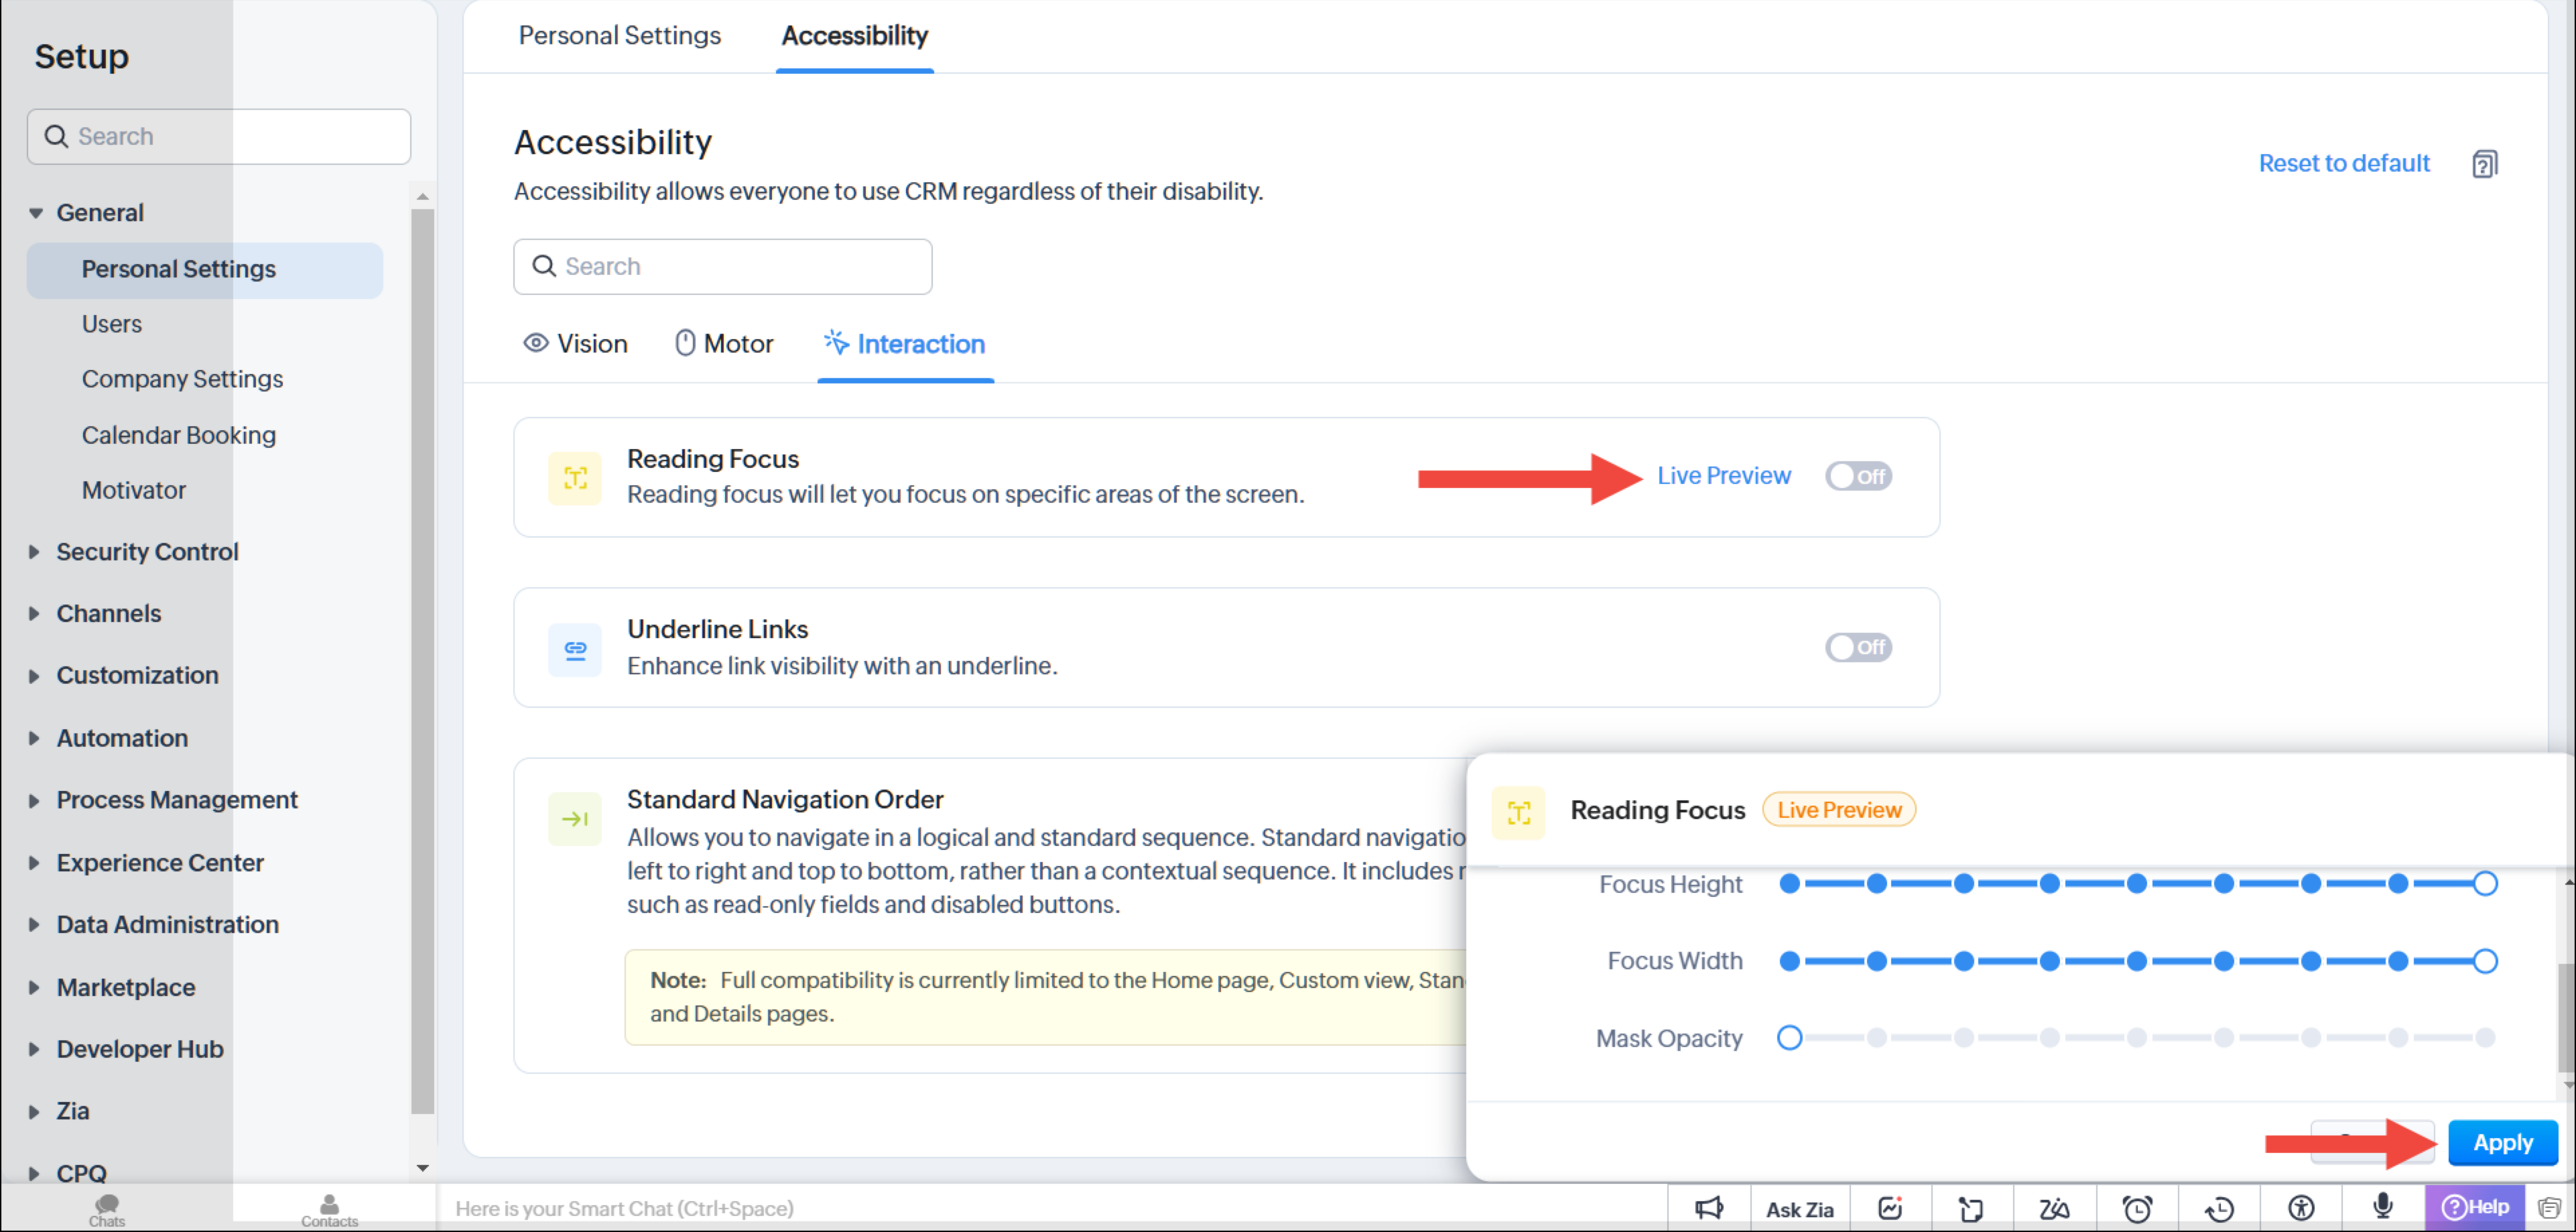This screenshot has width=2576, height=1232.
Task: Set Mask Opacity slider to its first point
Action: click(1789, 1038)
